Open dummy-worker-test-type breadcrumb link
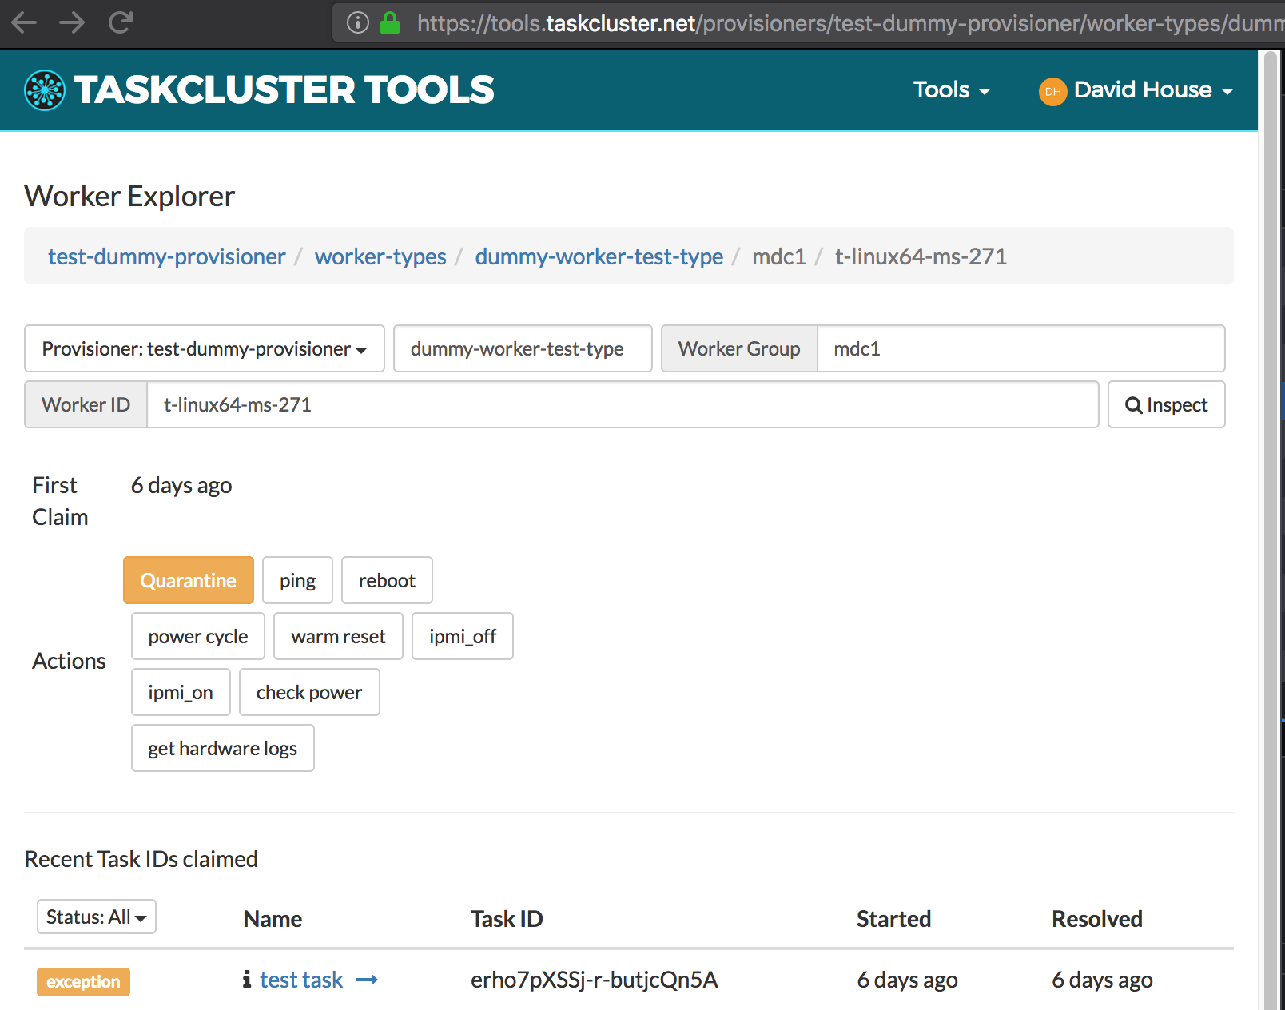 pyautogui.click(x=599, y=256)
